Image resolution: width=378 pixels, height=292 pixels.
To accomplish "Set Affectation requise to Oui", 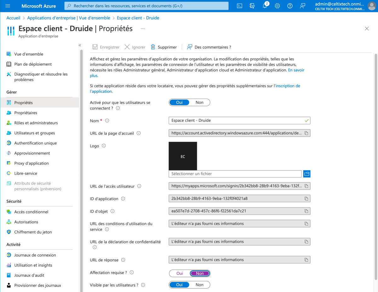I will tap(180, 273).
